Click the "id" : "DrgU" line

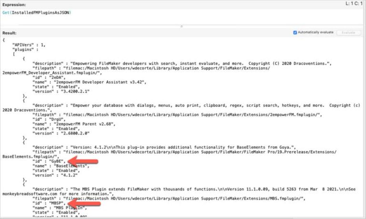point(49,119)
